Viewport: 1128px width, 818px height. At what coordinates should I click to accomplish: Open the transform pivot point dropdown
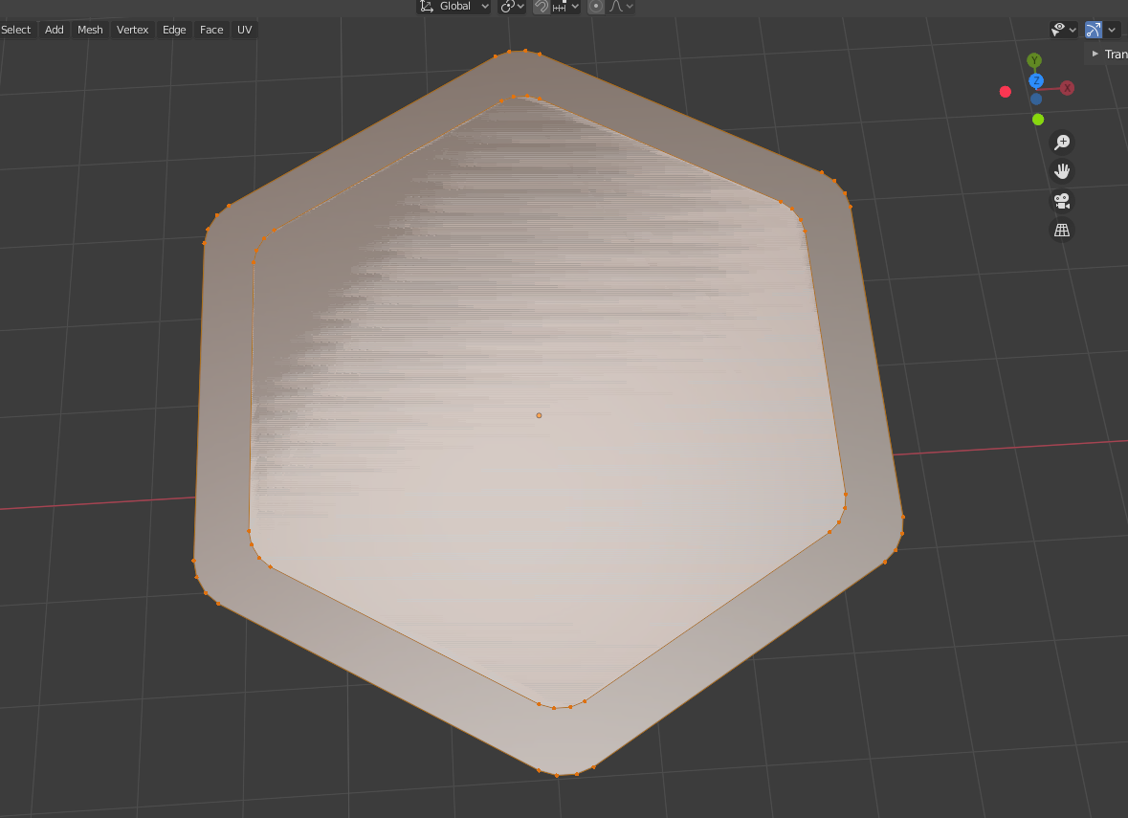512,7
